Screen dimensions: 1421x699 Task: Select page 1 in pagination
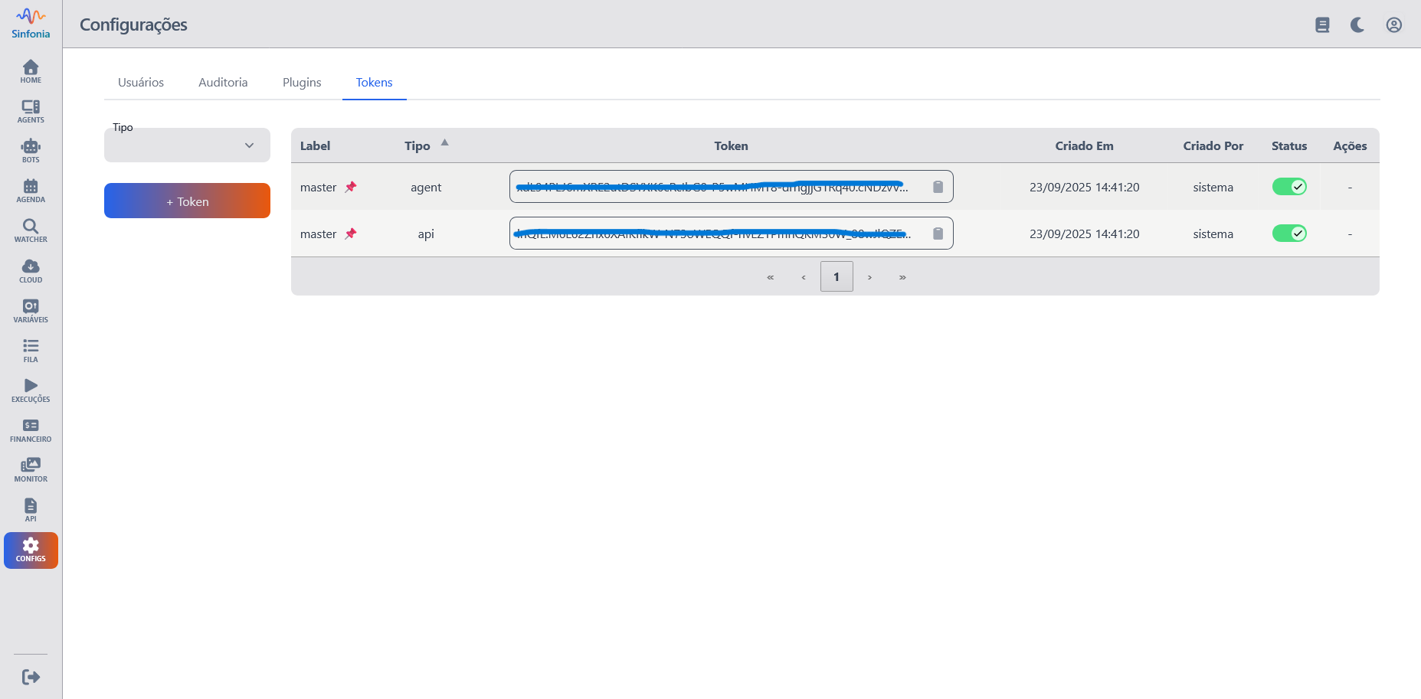coord(837,277)
